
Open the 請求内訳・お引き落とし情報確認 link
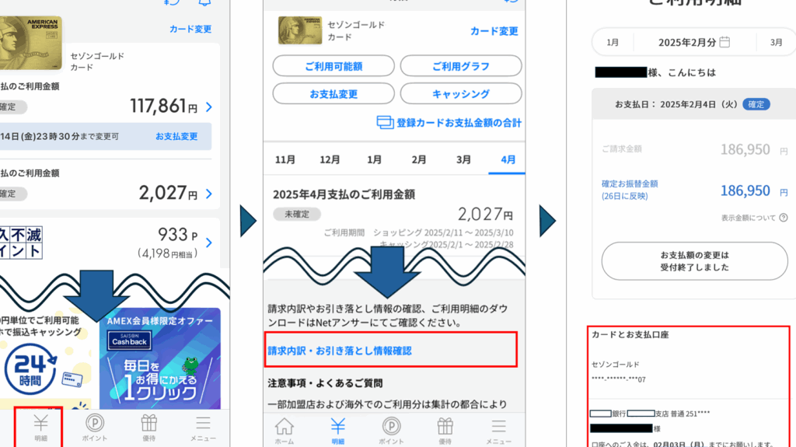[340, 351]
